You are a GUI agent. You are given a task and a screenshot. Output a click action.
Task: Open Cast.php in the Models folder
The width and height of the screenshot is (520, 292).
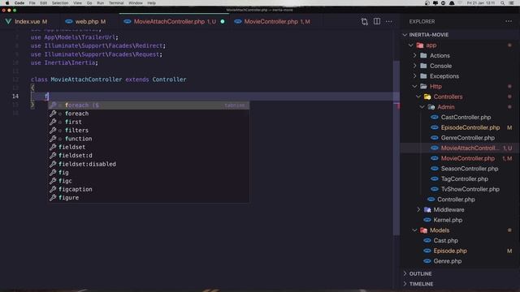(x=445, y=240)
